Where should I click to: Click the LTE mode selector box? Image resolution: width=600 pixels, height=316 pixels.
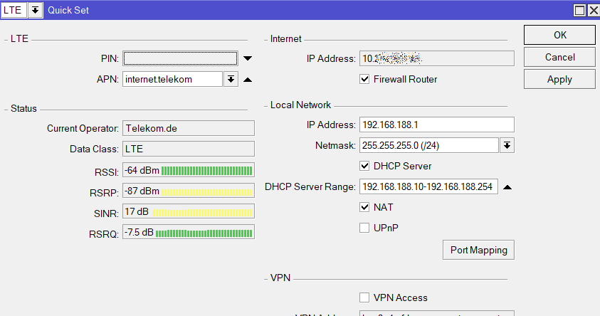click(x=14, y=11)
